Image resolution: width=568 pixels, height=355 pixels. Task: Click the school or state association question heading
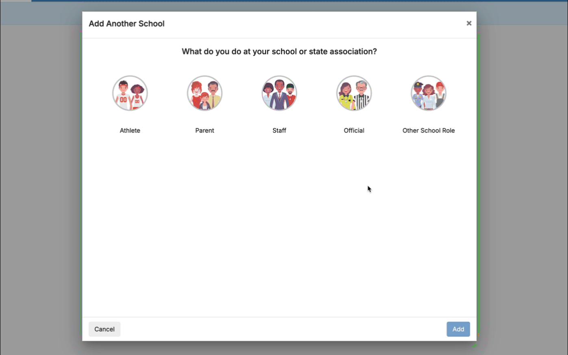(x=279, y=52)
